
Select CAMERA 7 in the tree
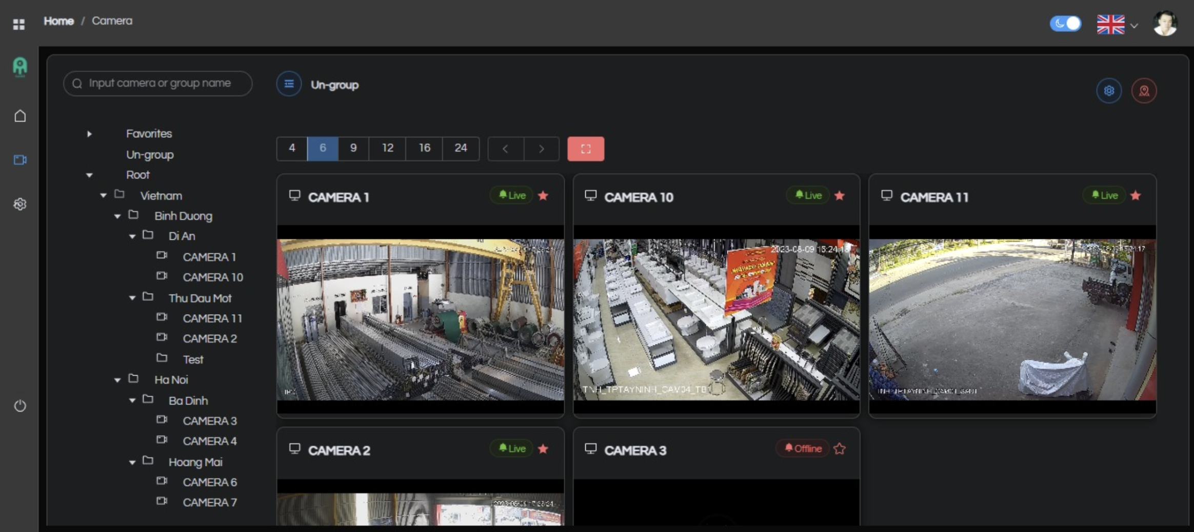tap(210, 503)
